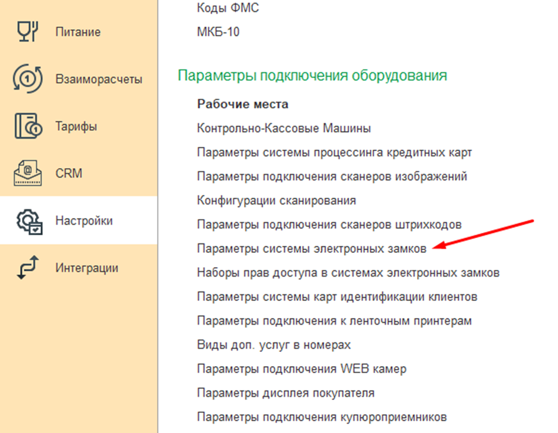Open Параметры подключения купюроприемников
Screen dimensions: 558x433
(x=322, y=416)
